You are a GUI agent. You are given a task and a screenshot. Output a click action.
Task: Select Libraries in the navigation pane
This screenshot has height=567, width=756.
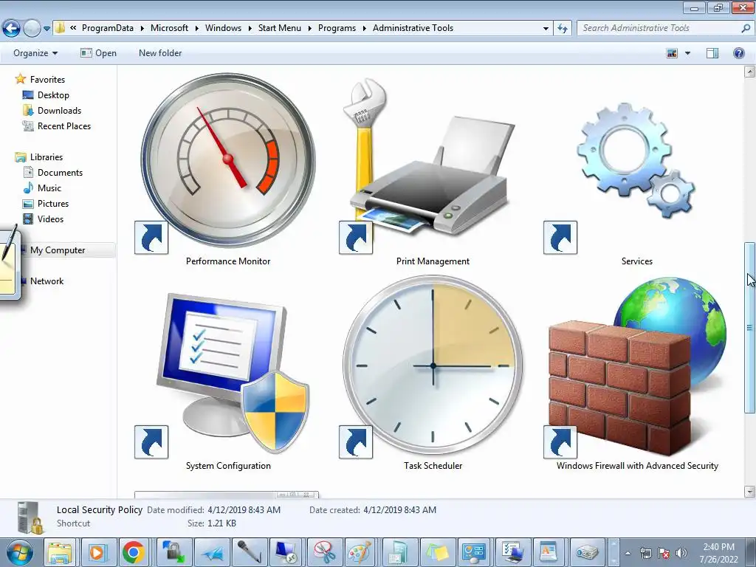tap(47, 157)
